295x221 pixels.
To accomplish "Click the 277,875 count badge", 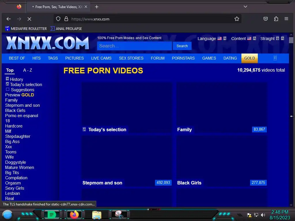I will [258, 183].
